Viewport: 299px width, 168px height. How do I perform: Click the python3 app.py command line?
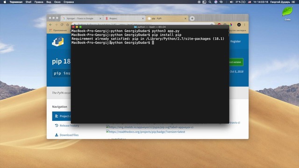click(125, 31)
